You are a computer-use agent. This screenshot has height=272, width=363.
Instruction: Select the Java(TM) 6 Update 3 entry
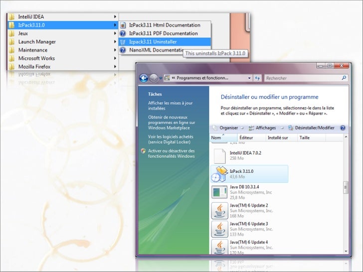(x=249, y=229)
